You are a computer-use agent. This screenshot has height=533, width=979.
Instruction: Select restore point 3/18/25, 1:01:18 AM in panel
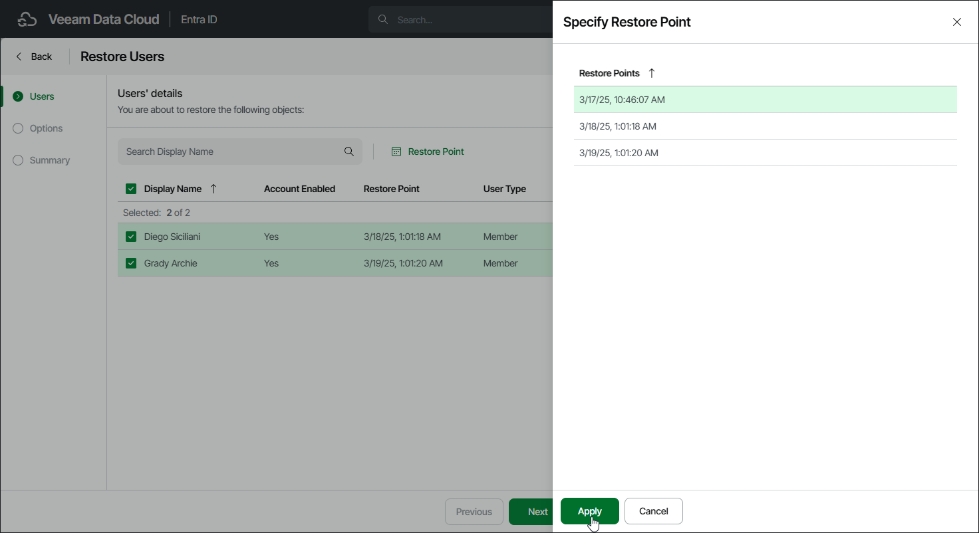click(766, 126)
